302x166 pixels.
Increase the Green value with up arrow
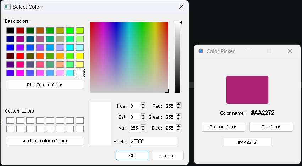tap(179, 115)
